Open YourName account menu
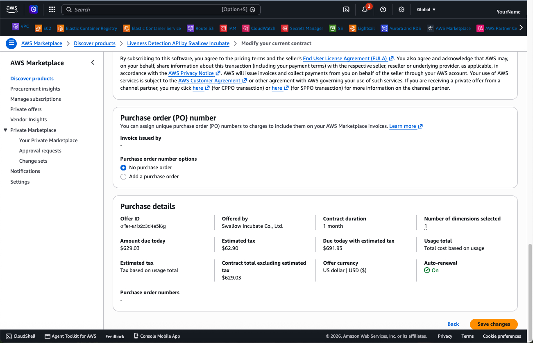Screen dimensions: 533x343 (x=508, y=11)
